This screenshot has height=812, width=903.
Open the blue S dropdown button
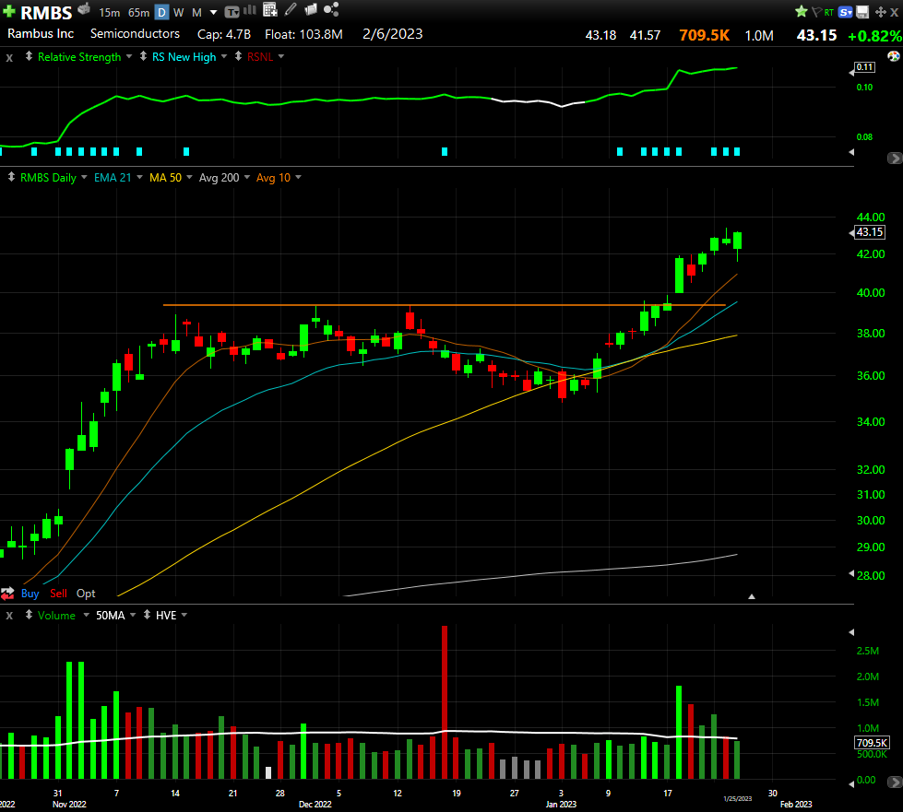pos(846,12)
